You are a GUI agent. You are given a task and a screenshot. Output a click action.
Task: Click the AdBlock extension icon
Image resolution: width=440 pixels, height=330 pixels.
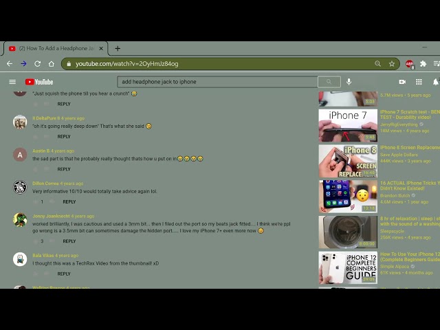410,64
